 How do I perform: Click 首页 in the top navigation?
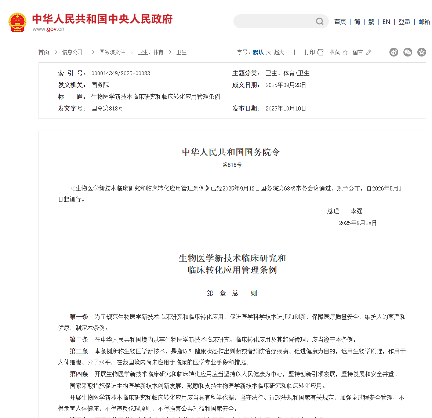pos(340,22)
